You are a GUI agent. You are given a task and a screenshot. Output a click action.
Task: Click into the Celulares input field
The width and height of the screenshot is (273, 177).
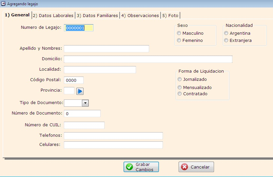coord(113,145)
